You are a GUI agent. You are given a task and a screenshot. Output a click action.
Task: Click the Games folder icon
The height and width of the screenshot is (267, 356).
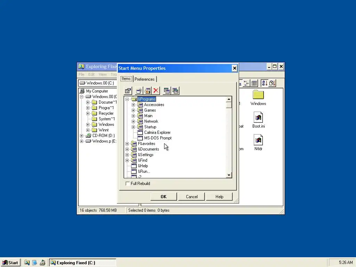pos(140,110)
